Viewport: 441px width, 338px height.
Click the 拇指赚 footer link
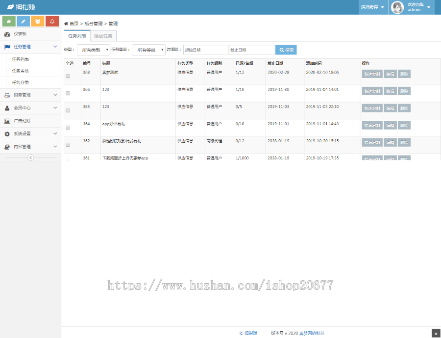click(250, 333)
